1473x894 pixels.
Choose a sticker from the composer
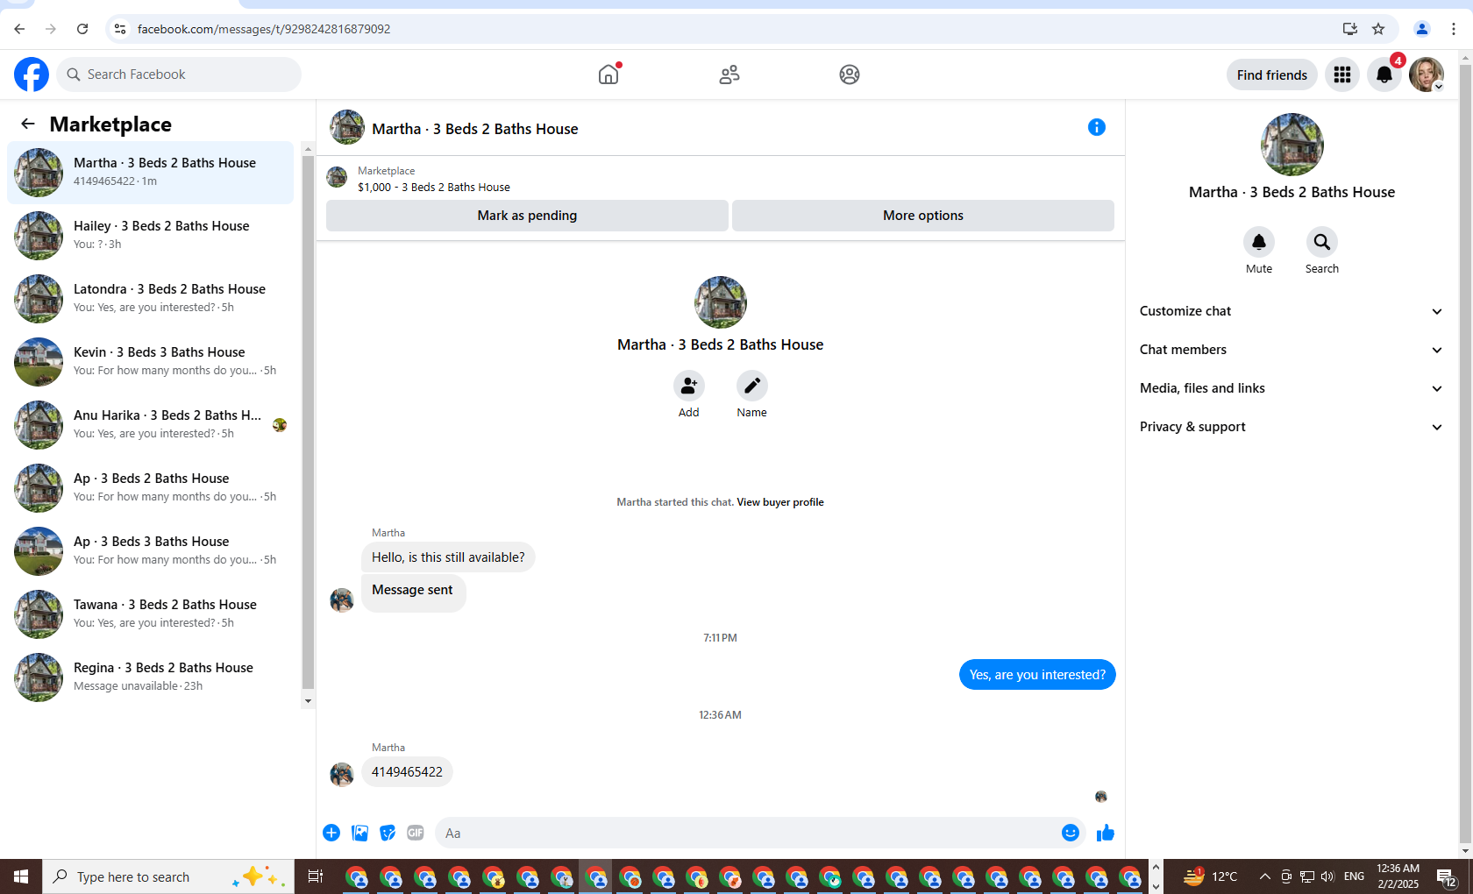coord(388,833)
